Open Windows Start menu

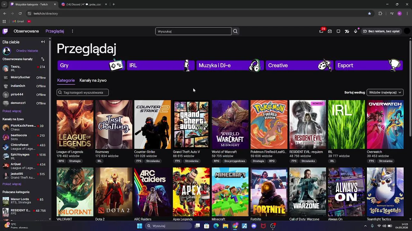[139, 226]
